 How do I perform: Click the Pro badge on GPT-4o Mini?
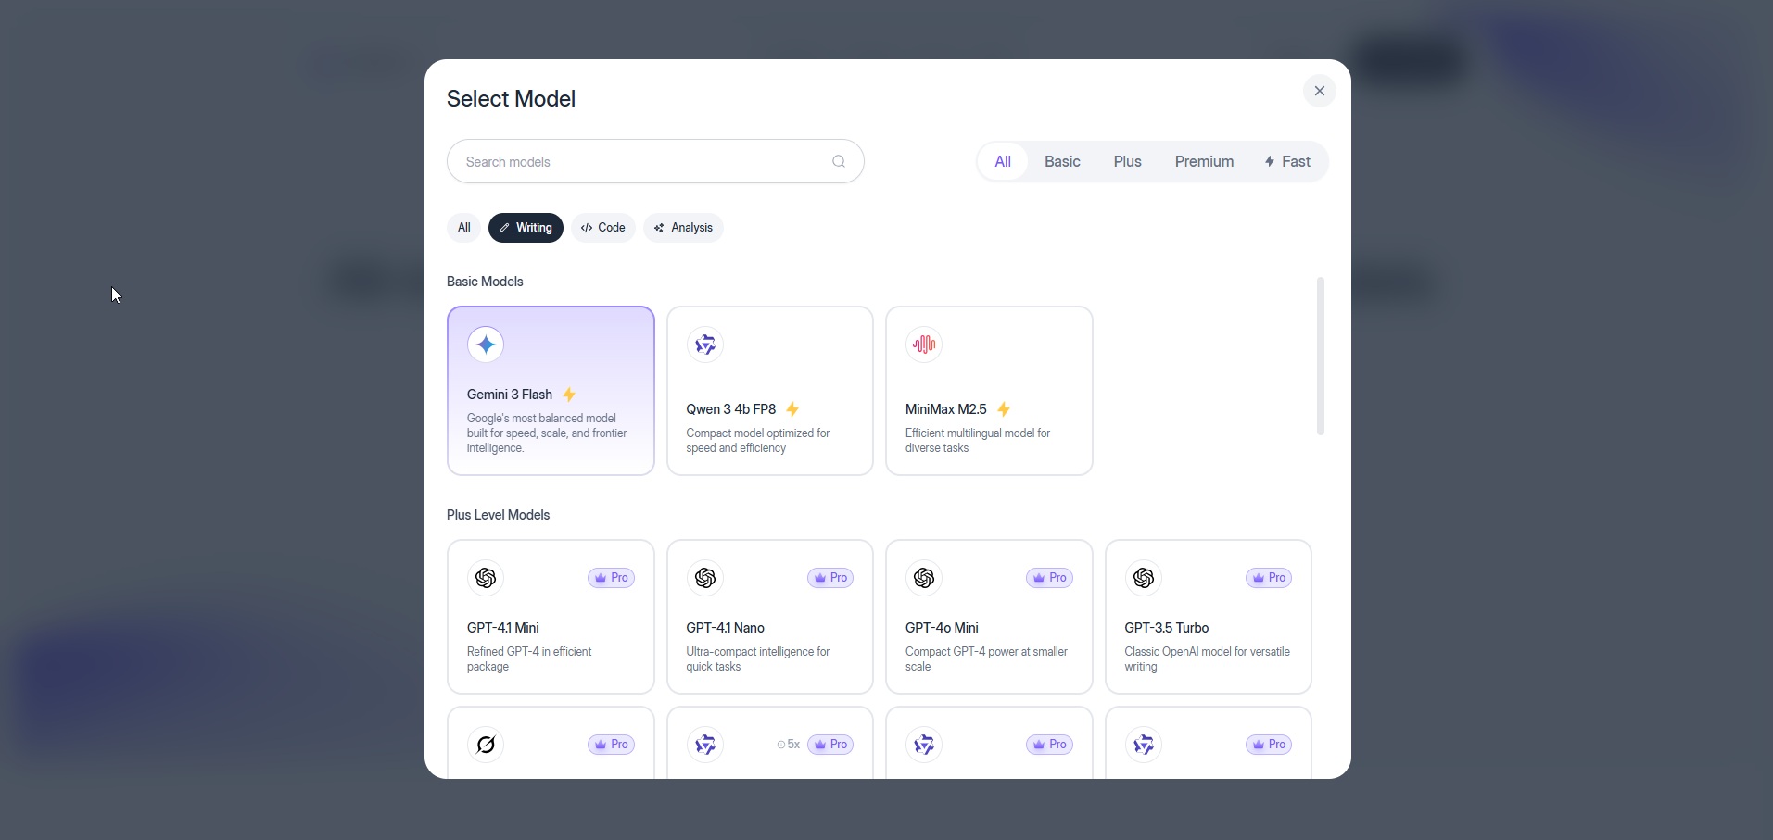tap(1049, 578)
